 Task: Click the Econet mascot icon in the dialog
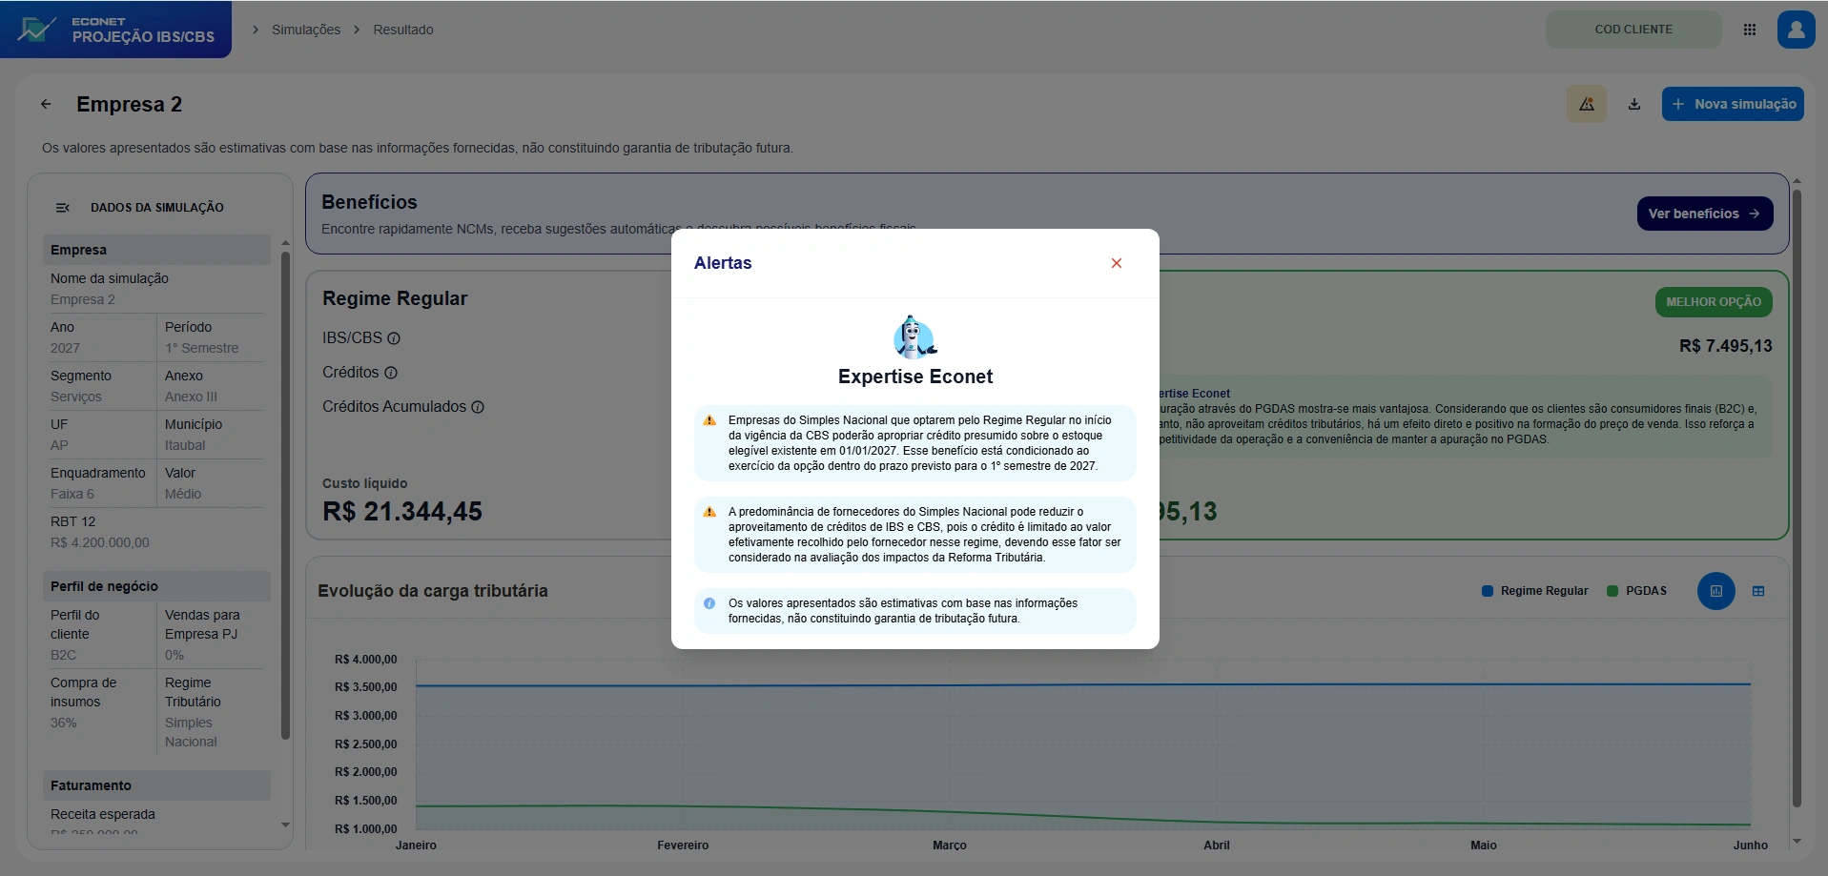(914, 336)
